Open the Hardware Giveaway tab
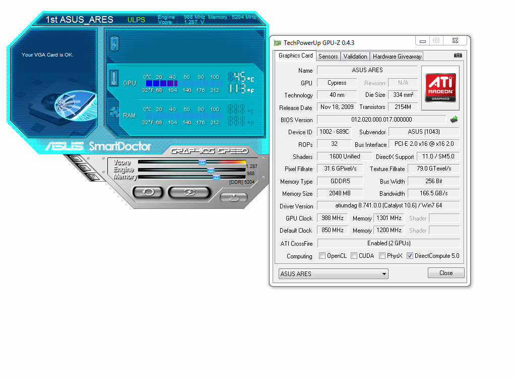This screenshot has height=380, width=516. [x=397, y=57]
